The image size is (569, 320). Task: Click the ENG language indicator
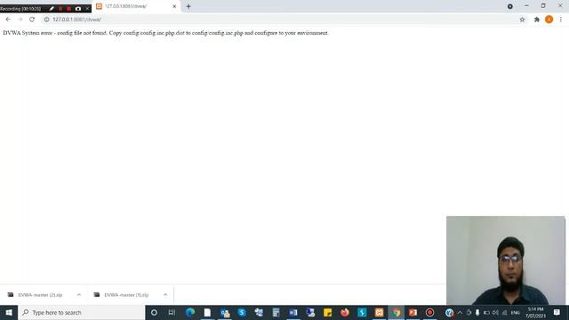click(516, 312)
